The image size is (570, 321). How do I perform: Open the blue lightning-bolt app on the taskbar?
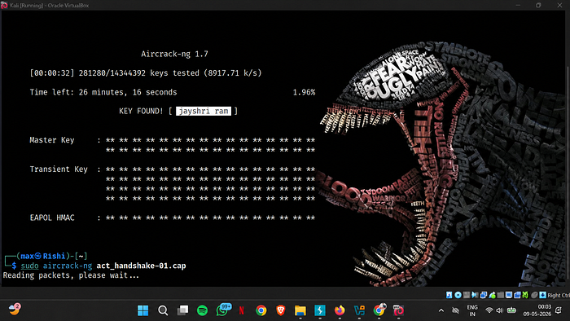pyautogui.click(x=320, y=310)
